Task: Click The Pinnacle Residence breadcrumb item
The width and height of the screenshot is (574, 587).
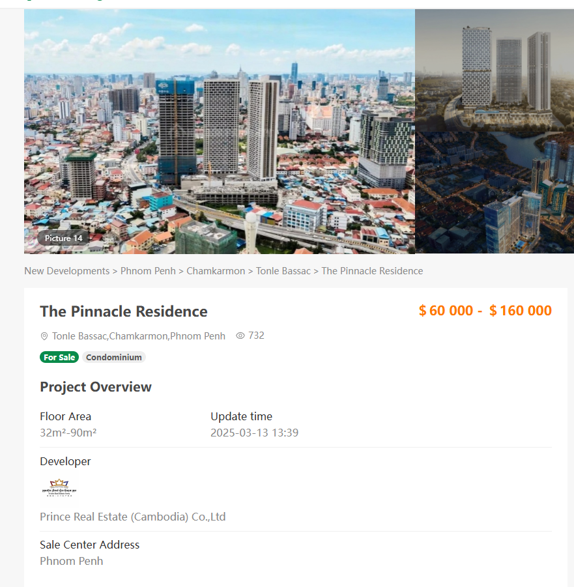Action: tap(372, 271)
